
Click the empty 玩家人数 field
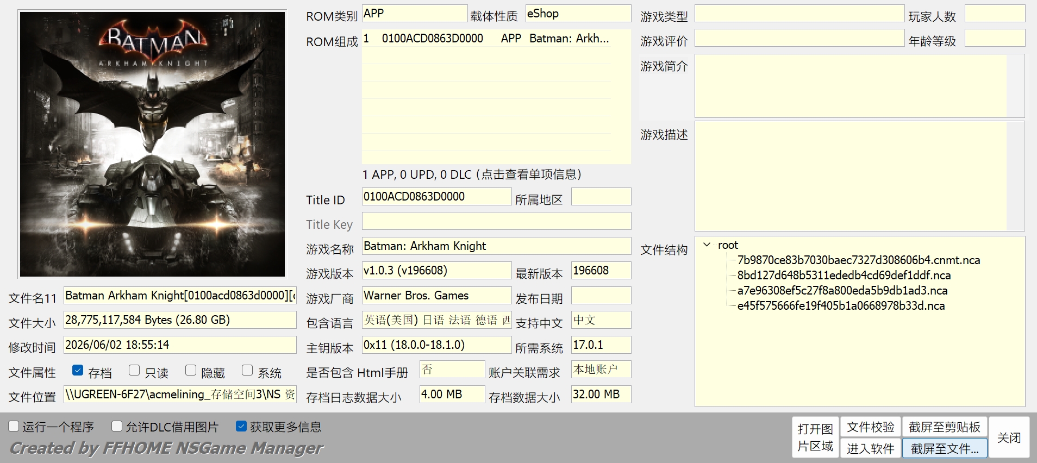tap(995, 14)
